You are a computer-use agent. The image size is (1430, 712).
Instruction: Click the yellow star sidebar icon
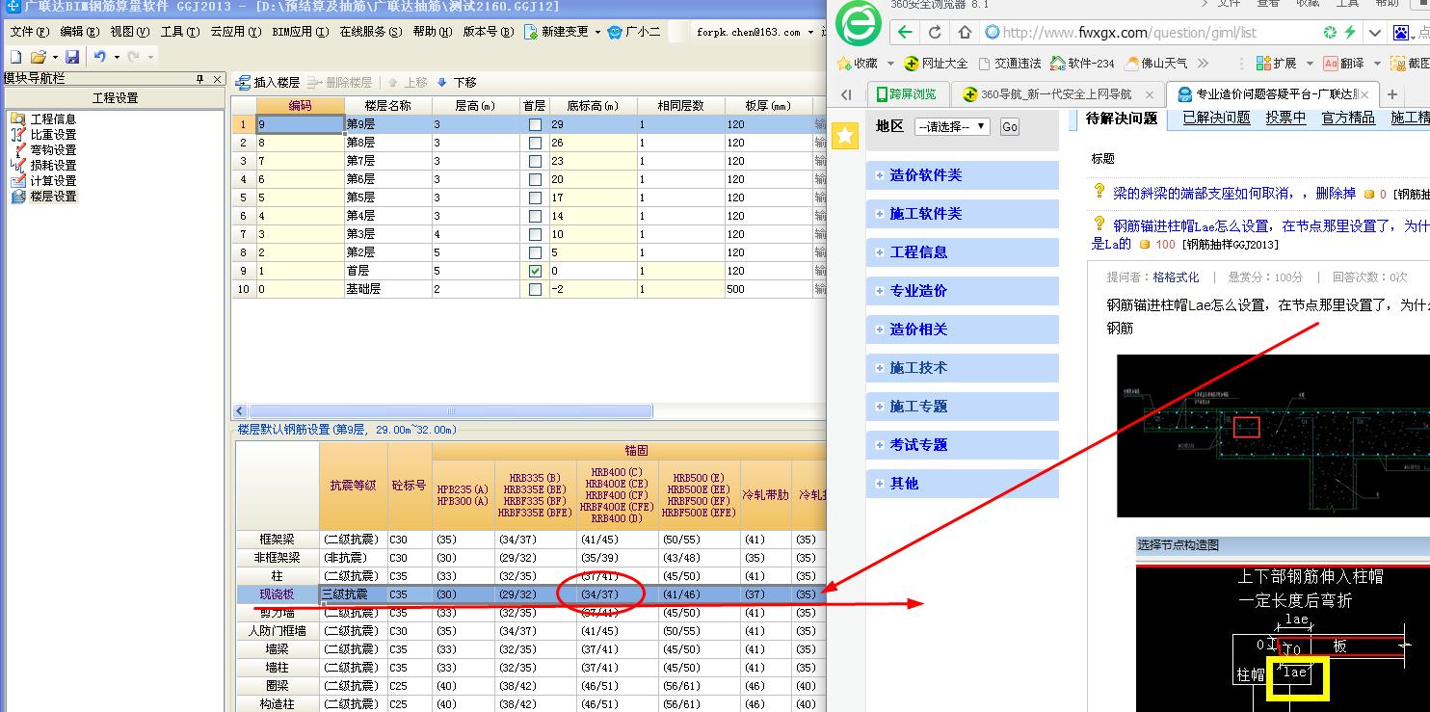point(845,136)
